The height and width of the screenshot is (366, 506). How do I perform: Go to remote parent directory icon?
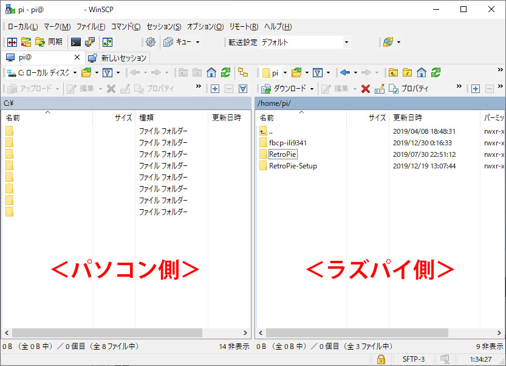pos(394,72)
